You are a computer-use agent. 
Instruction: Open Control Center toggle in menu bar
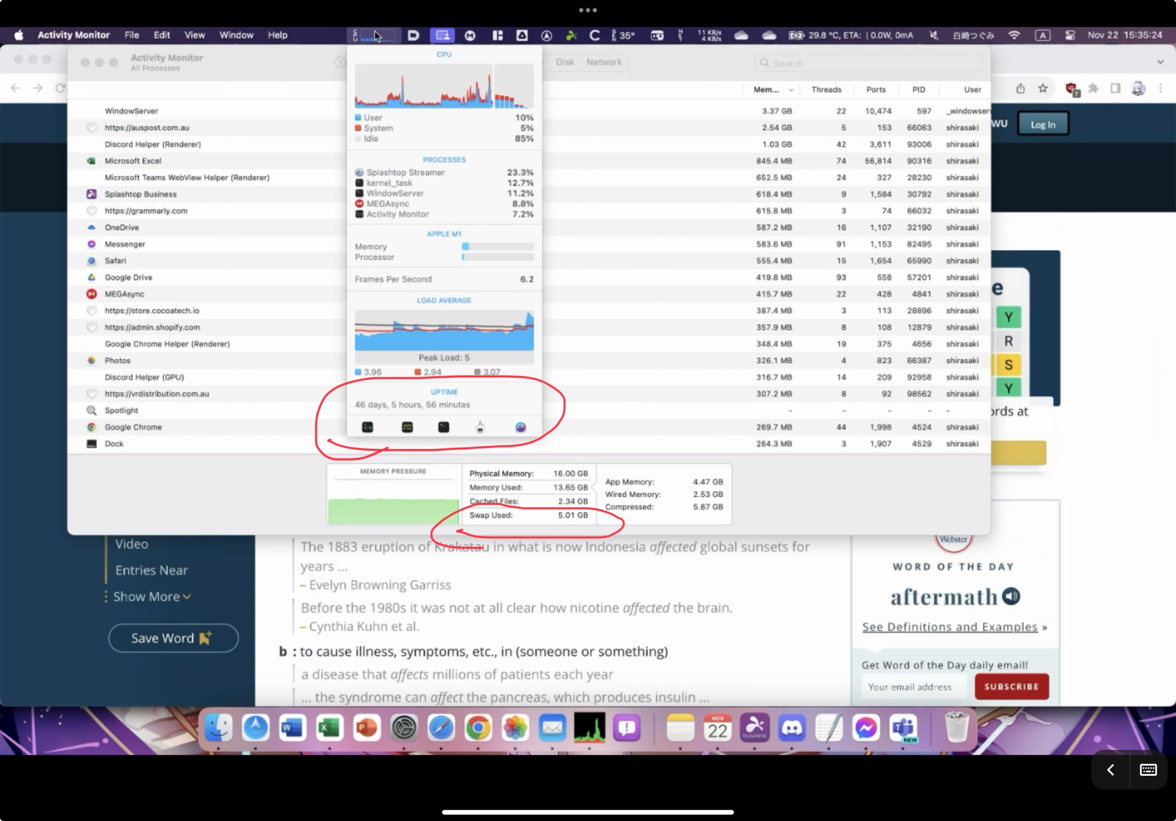point(1070,35)
